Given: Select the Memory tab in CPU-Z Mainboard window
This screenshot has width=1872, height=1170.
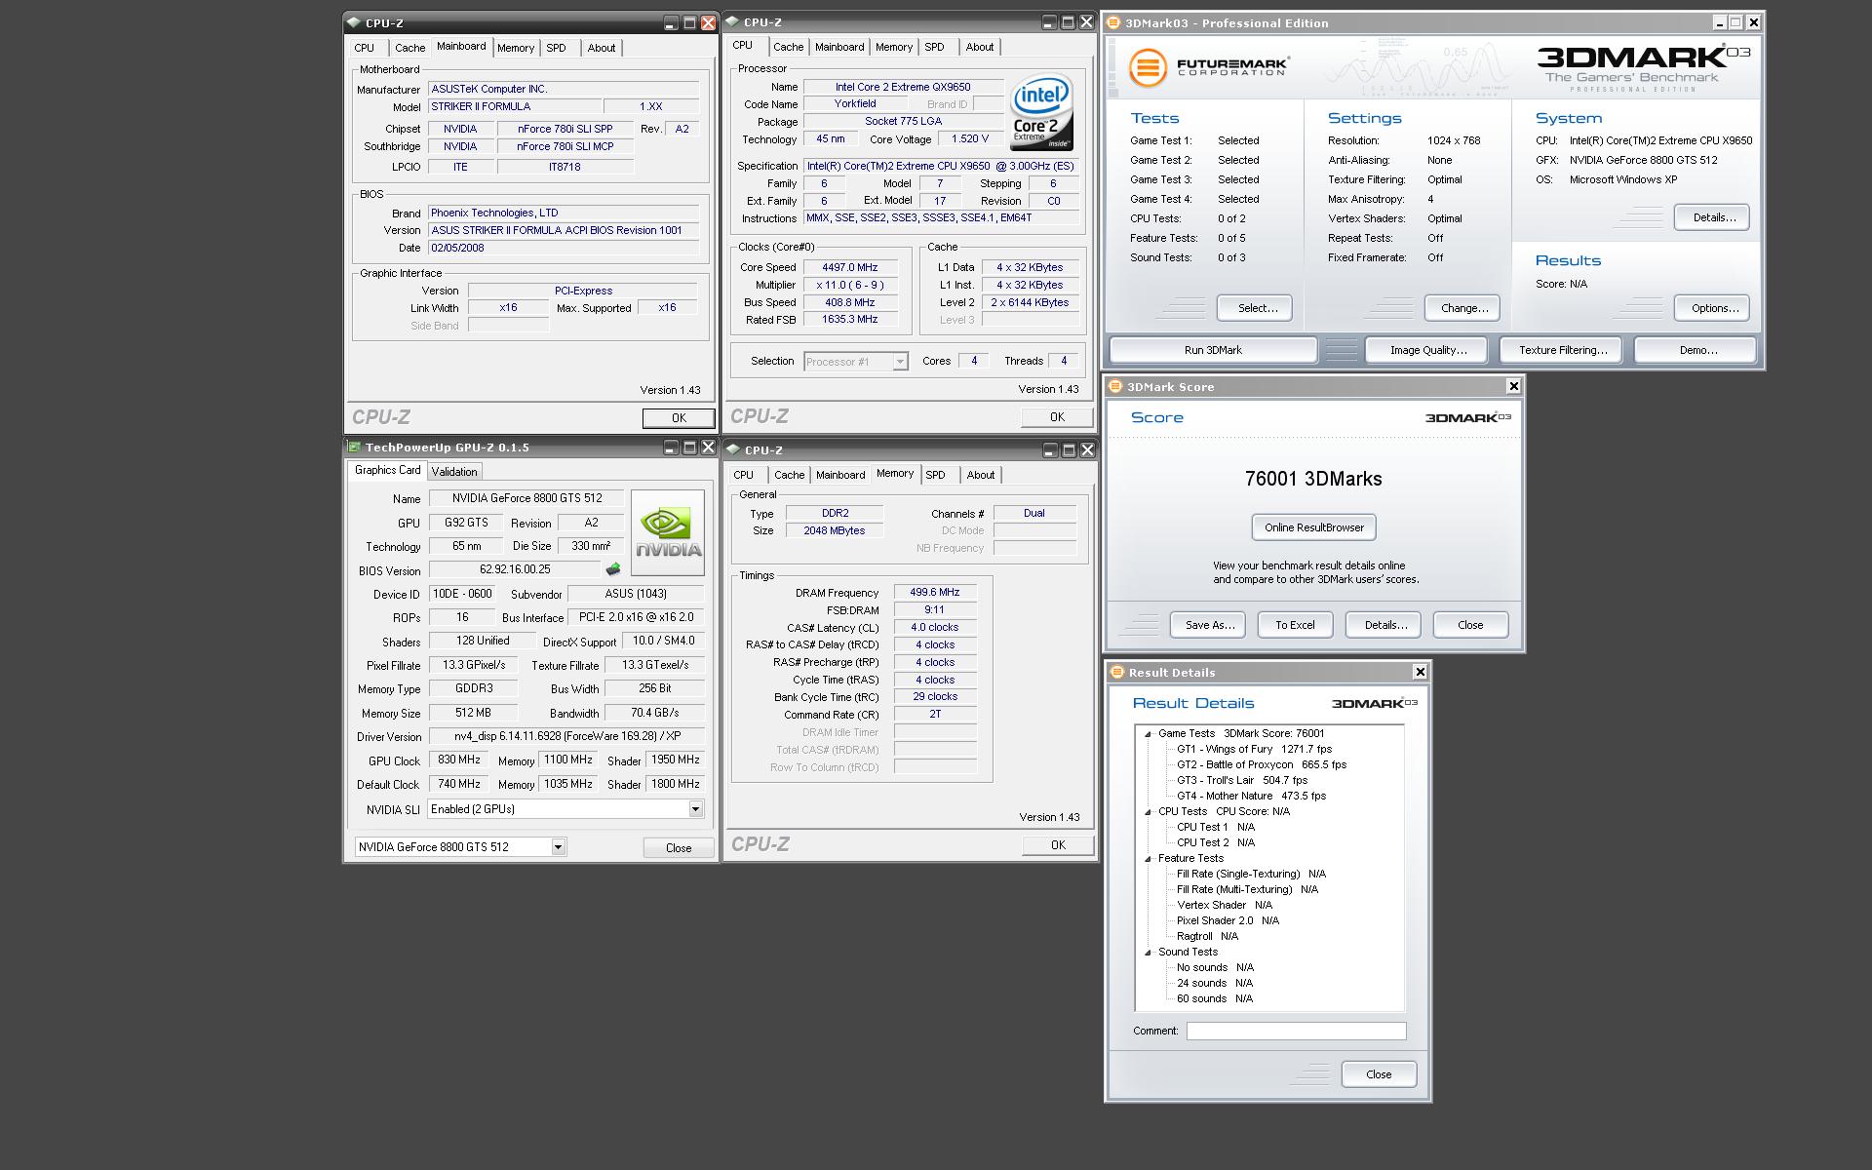Looking at the screenshot, I should (x=515, y=48).
